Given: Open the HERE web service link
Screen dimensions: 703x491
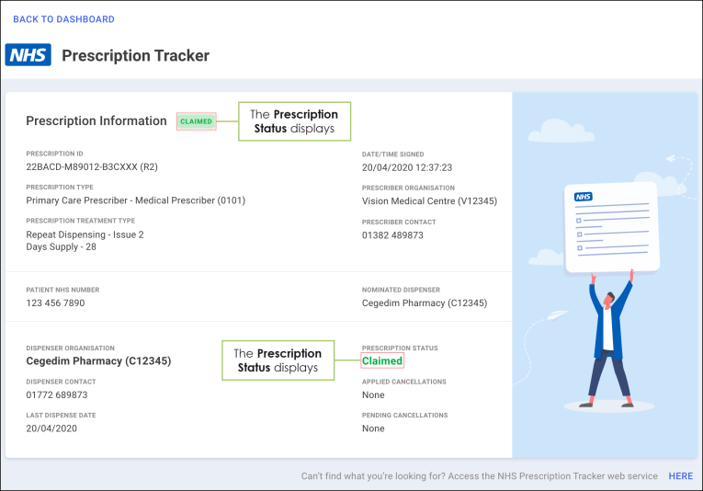Looking at the screenshot, I should pyautogui.click(x=680, y=476).
